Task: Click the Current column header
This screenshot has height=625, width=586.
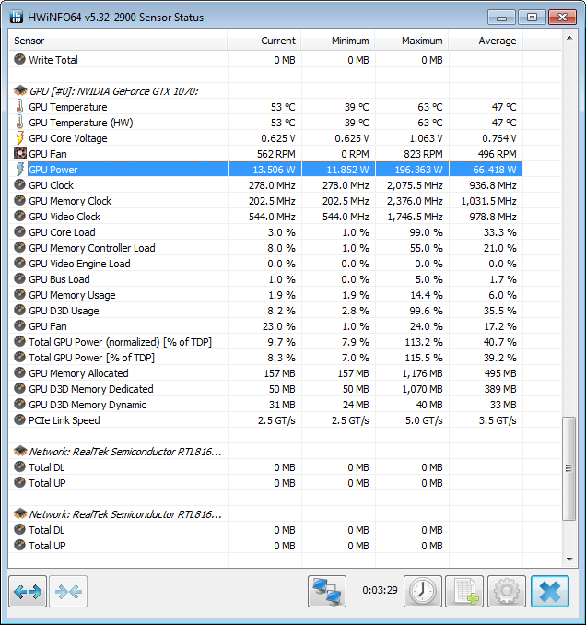Action: (x=264, y=41)
